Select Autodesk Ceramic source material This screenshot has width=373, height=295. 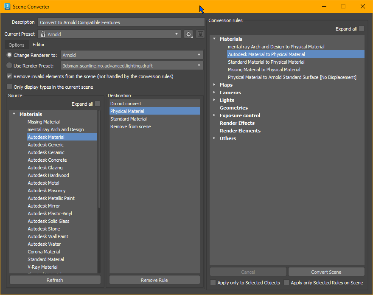62,152
